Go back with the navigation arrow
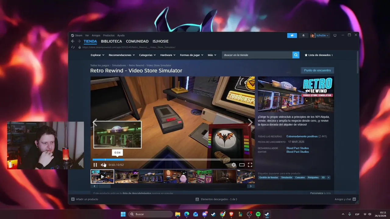The image size is (390, 219). (73, 41)
